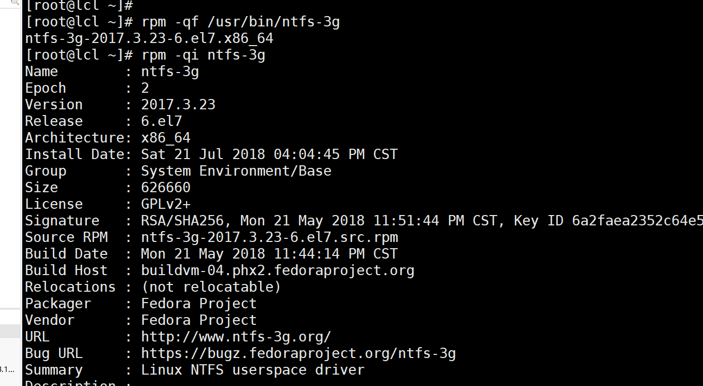Image resolution: width=703 pixels, height=386 pixels.
Task: Click the Source RPM file name
Action: point(269,237)
